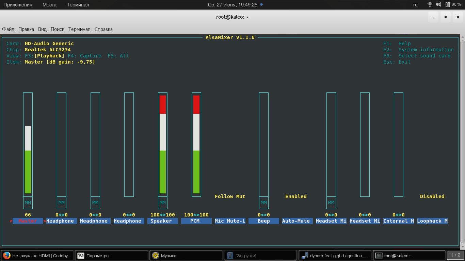The width and height of the screenshot is (465, 261).
Task: Select the Internal M channel label
Action: tap(399, 221)
